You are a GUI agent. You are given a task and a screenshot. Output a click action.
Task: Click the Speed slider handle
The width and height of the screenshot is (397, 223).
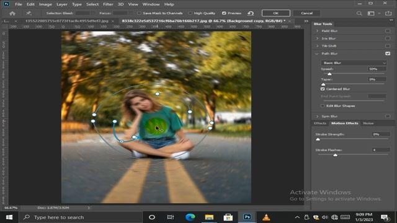pos(329,74)
